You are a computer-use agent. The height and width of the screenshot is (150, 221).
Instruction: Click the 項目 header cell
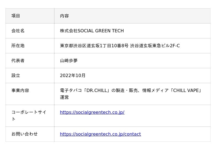[30, 16]
